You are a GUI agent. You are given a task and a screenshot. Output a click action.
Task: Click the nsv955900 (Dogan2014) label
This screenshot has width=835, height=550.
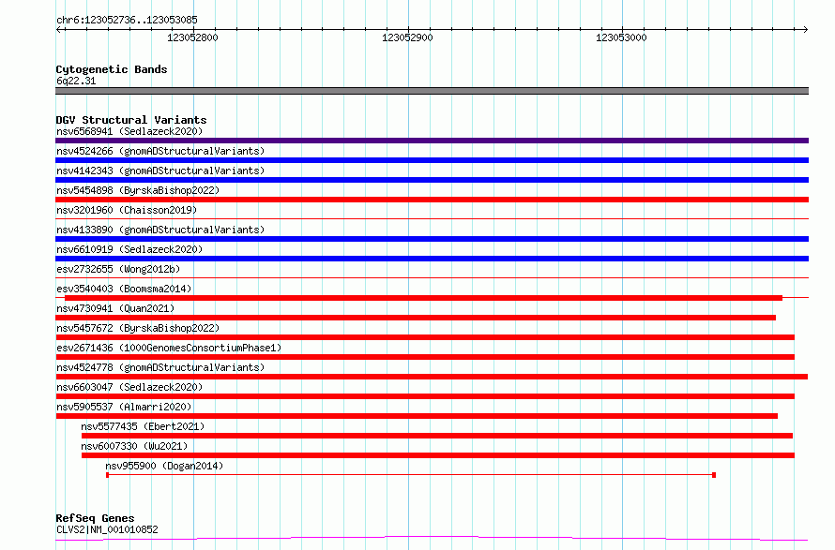[x=164, y=466]
